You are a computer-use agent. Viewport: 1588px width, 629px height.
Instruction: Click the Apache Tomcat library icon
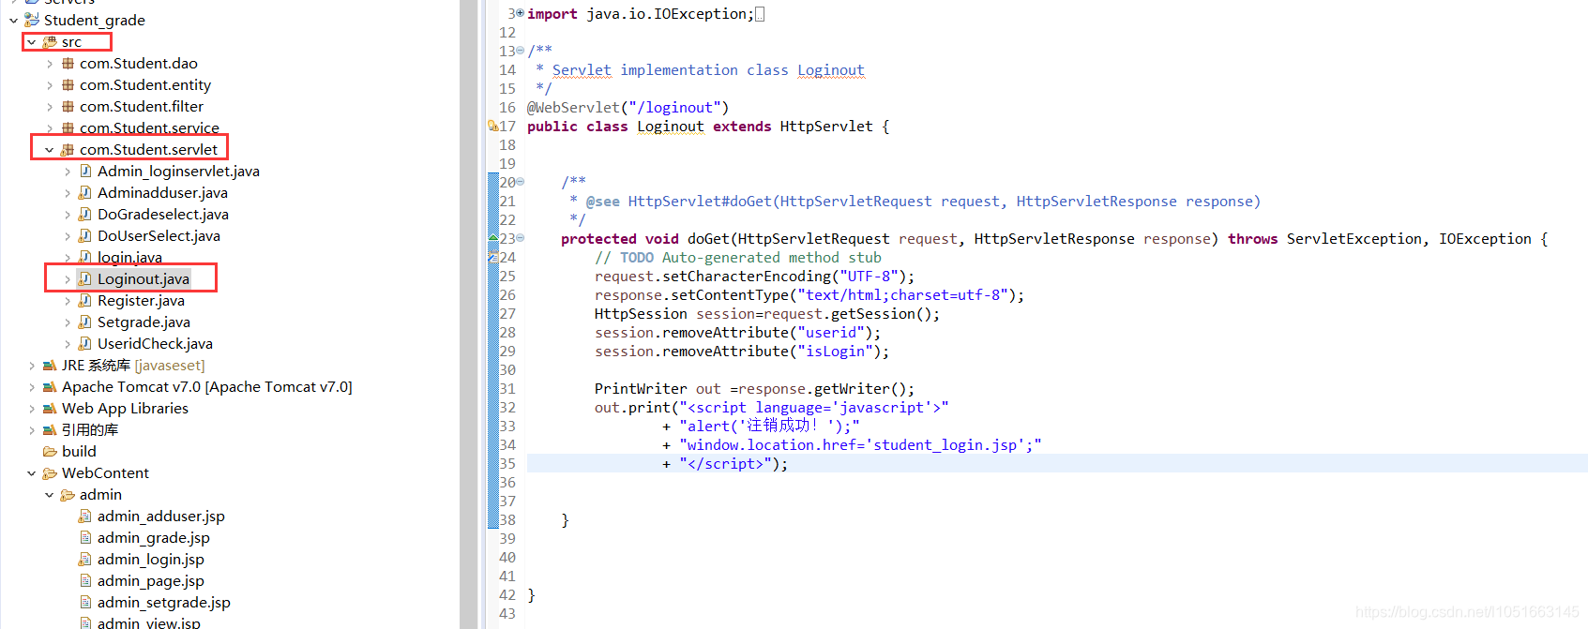pyautogui.click(x=50, y=387)
